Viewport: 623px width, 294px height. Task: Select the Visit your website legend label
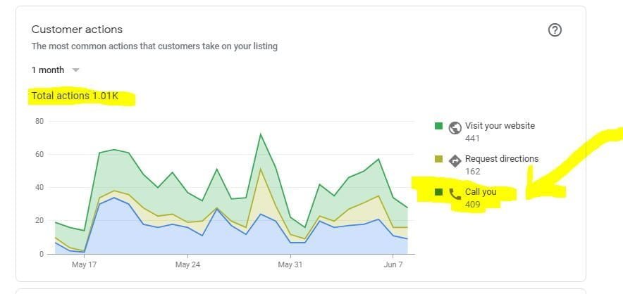pos(500,126)
